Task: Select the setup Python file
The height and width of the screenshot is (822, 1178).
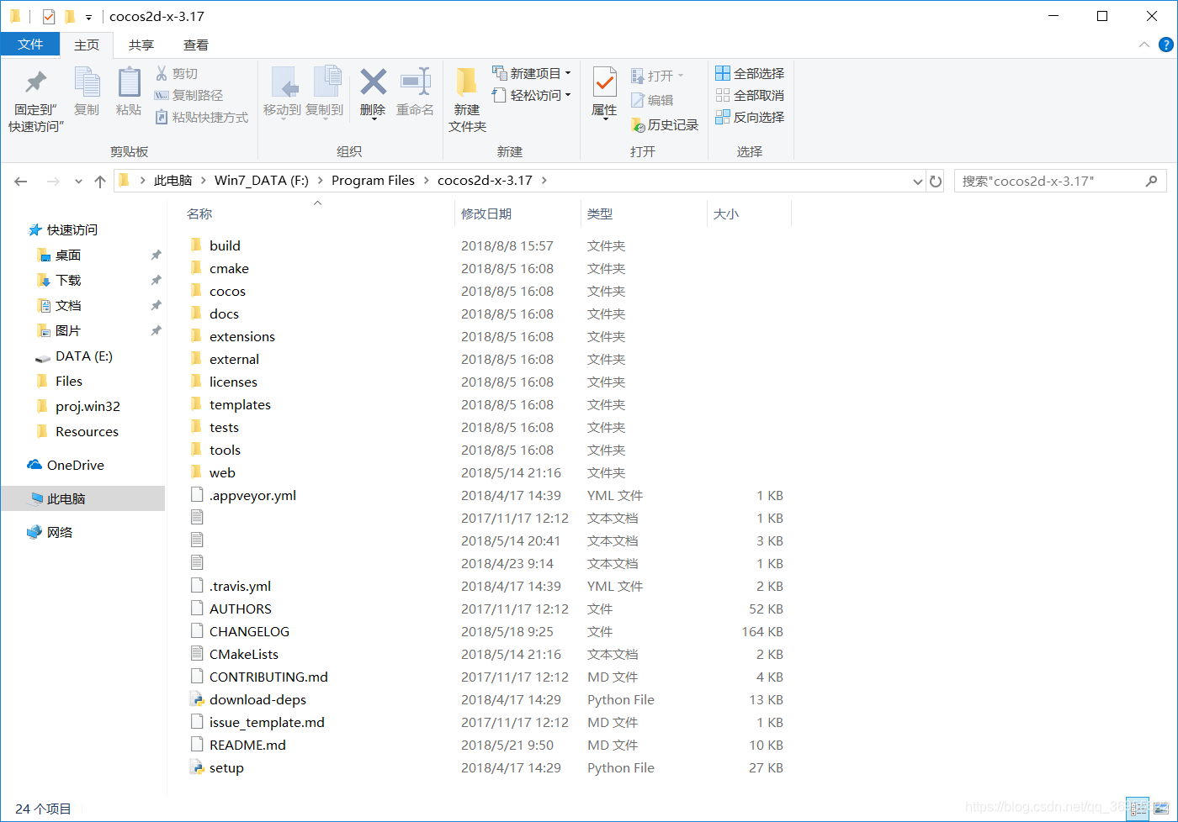Action: coord(226,767)
